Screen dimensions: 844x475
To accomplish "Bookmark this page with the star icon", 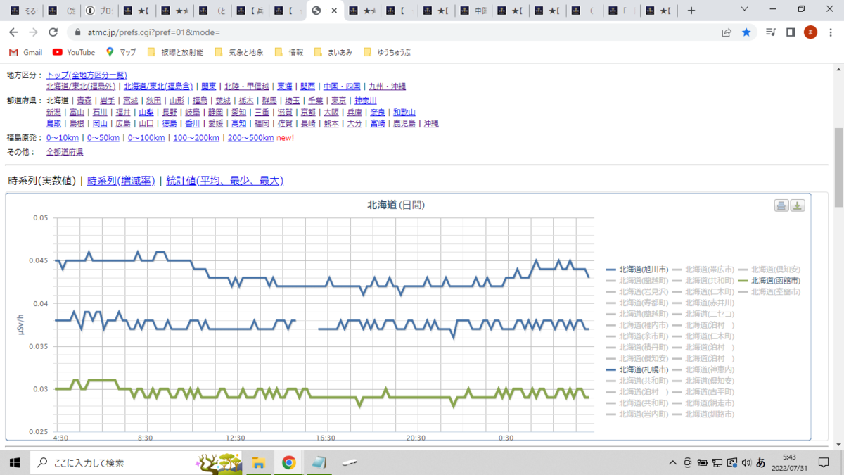I will (x=746, y=32).
